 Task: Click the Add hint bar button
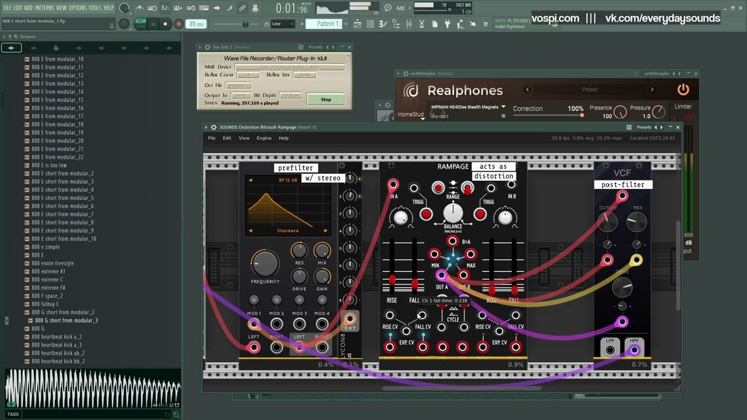(x=400, y=8)
